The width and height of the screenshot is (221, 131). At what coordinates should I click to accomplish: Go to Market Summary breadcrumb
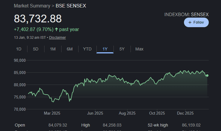(x=32, y=6)
